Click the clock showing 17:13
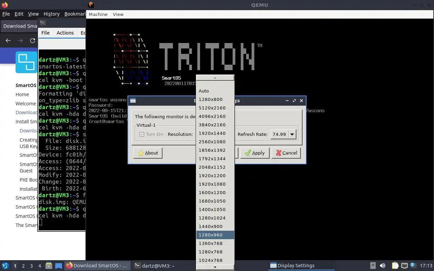The height and width of the screenshot is (271, 434). coord(426,266)
